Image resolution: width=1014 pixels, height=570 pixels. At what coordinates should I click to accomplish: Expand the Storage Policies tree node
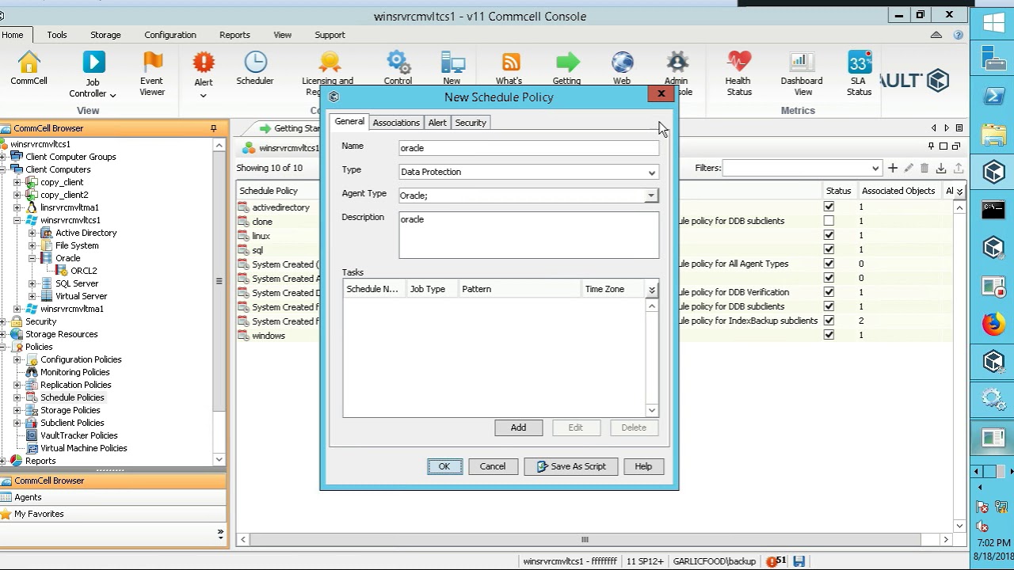[x=17, y=410]
